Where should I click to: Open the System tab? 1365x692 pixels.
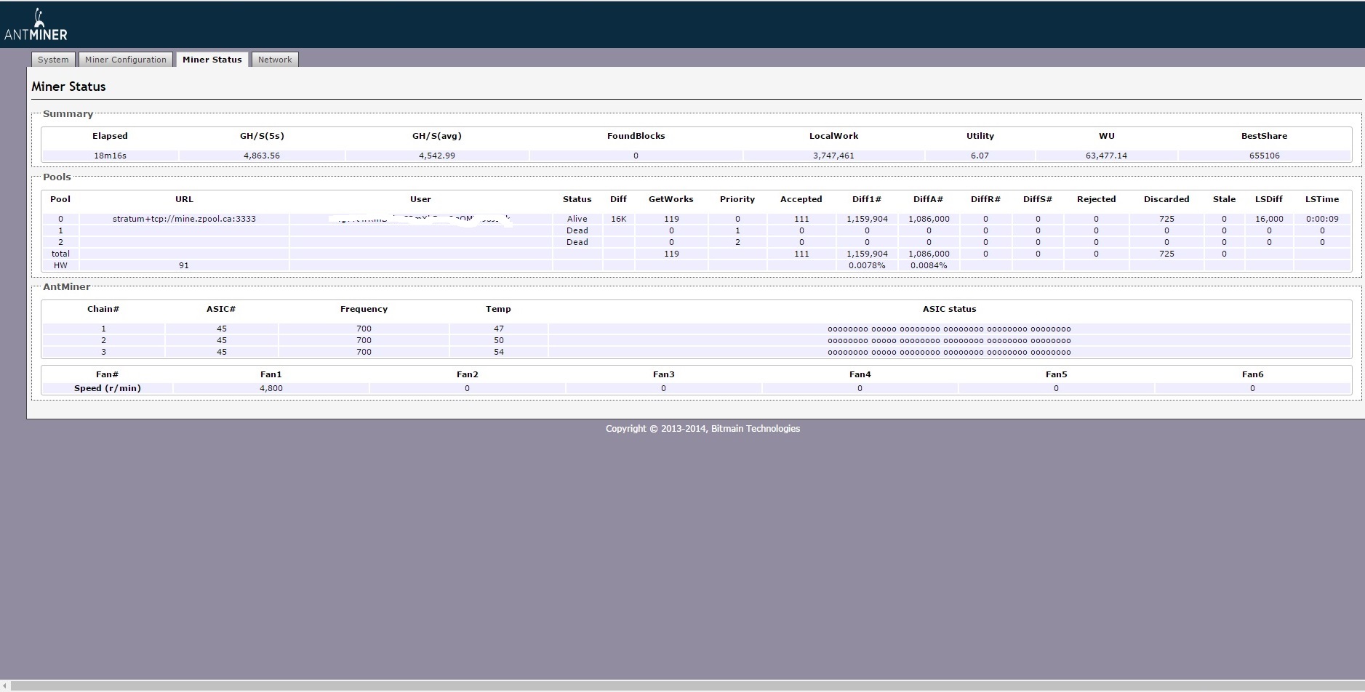click(53, 60)
